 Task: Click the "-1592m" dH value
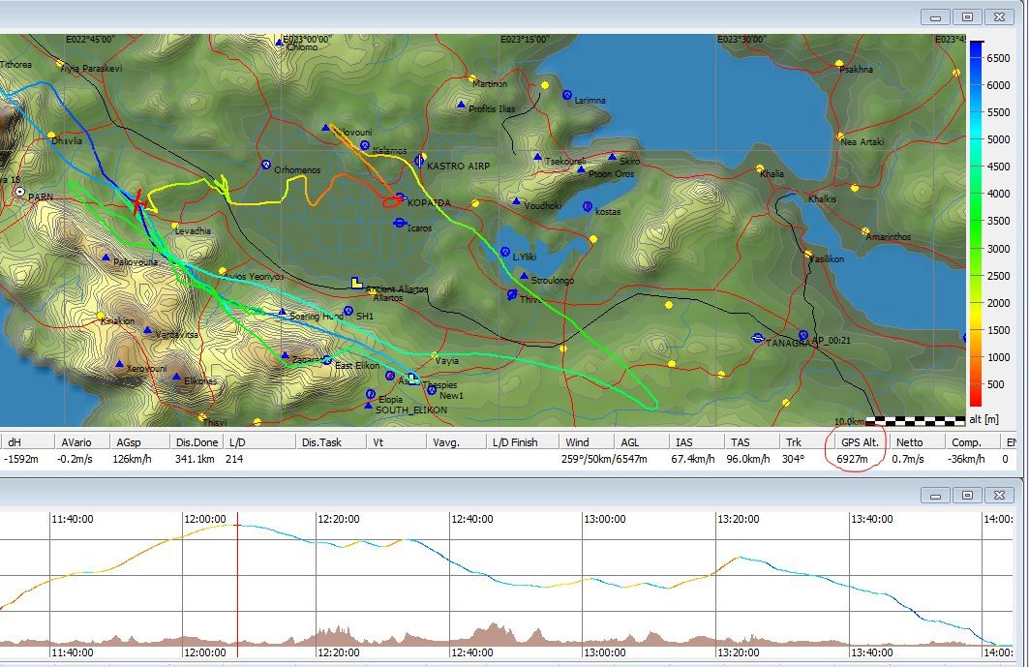pos(21,459)
